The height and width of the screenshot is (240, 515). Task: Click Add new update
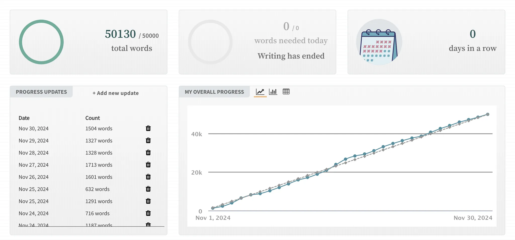[x=115, y=93]
